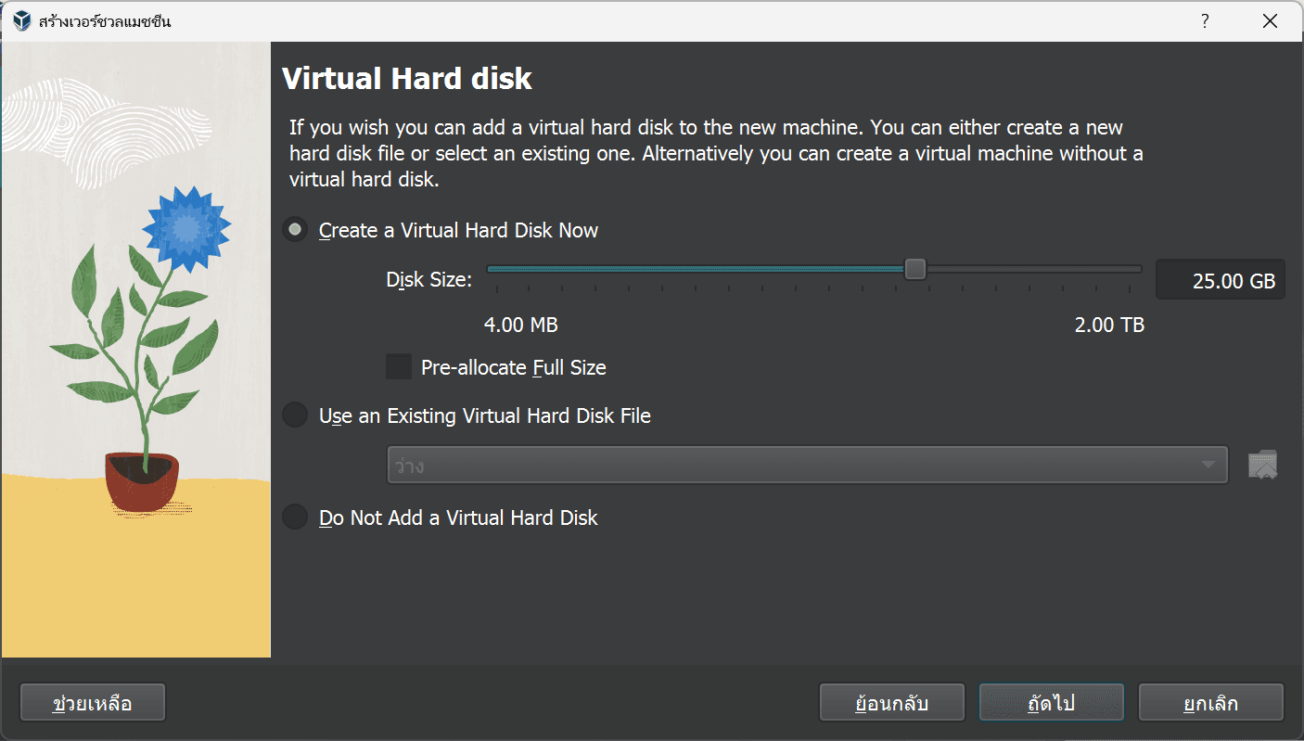Image resolution: width=1304 pixels, height=741 pixels.
Task: Click the slider track near the 2.00 TB end
Action: (x=1113, y=268)
